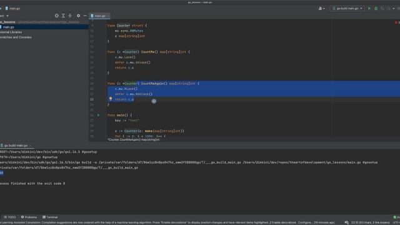400x225 pixels.
Task: Click the cursor position indicator in status bar
Action: (x=370, y=222)
